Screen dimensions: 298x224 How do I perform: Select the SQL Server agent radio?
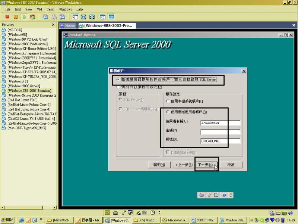(120, 109)
